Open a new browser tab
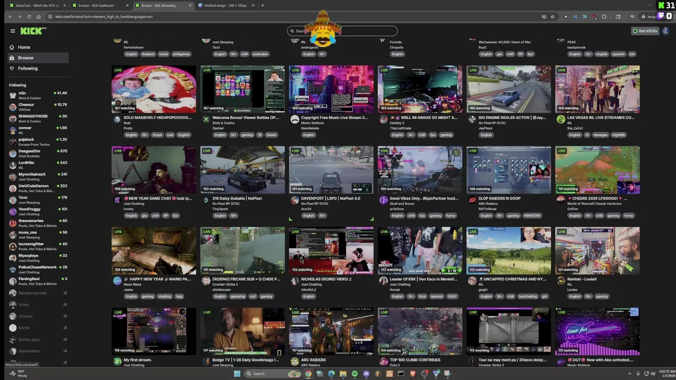 click(262, 5)
